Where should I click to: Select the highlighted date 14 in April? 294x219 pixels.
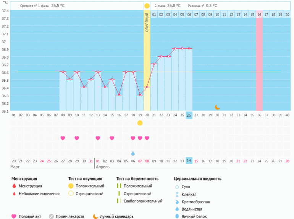pyautogui.click(x=189, y=161)
